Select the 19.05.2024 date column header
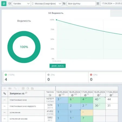Image resolution: width=122 pixels, height=122 pixels. [x=62, y=94]
